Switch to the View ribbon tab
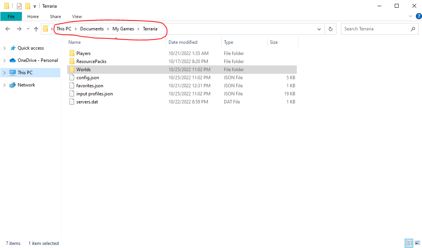 77,17
